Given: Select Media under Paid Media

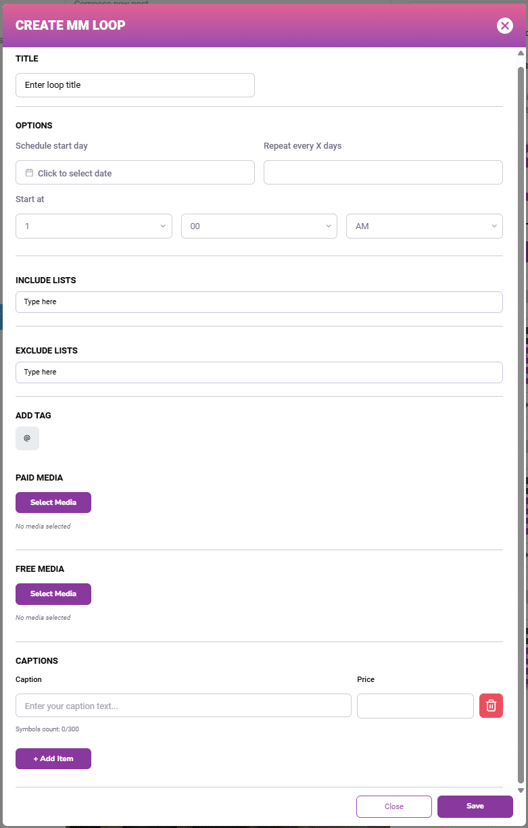Looking at the screenshot, I should pos(53,502).
